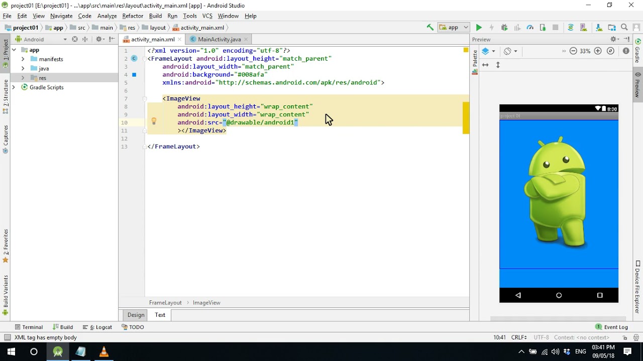Open SDK Manager download icon
This screenshot has height=361, width=643.
pos(599,28)
